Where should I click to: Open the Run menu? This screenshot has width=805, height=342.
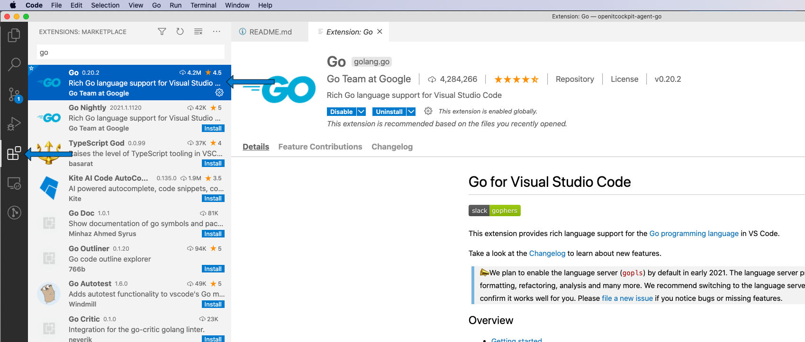coord(175,5)
